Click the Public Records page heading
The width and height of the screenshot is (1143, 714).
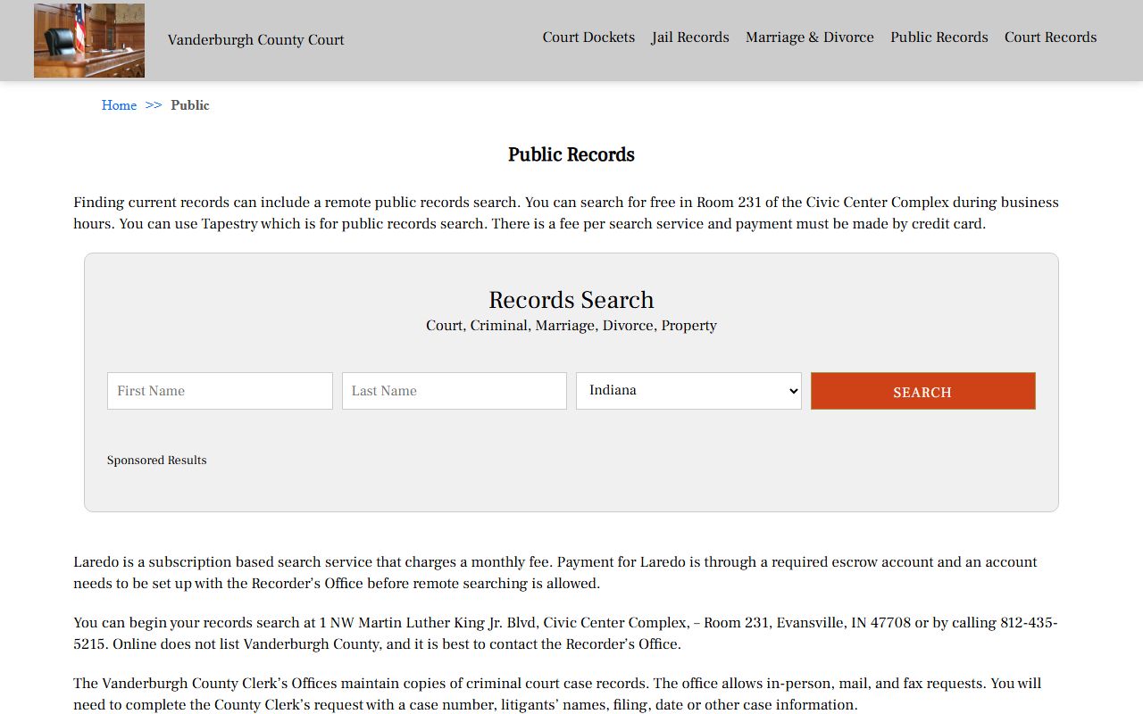571,154
